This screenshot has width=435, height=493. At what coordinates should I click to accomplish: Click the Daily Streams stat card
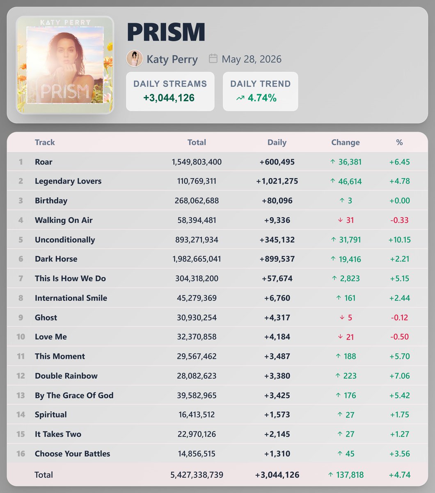[x=170, y=91]
